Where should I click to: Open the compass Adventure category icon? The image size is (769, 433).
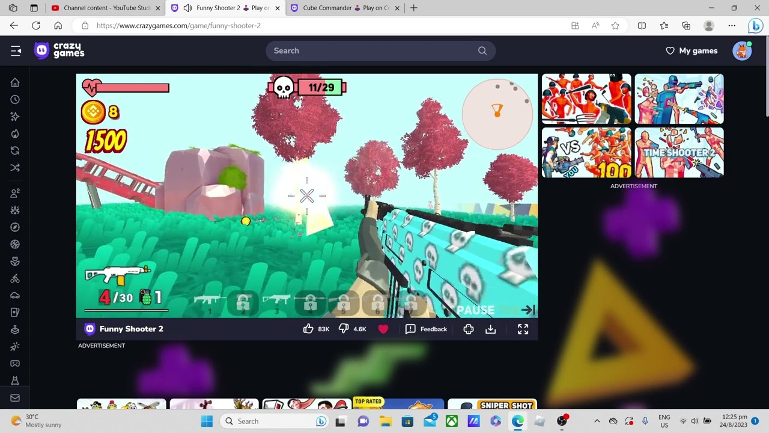[x=15, y=227]
